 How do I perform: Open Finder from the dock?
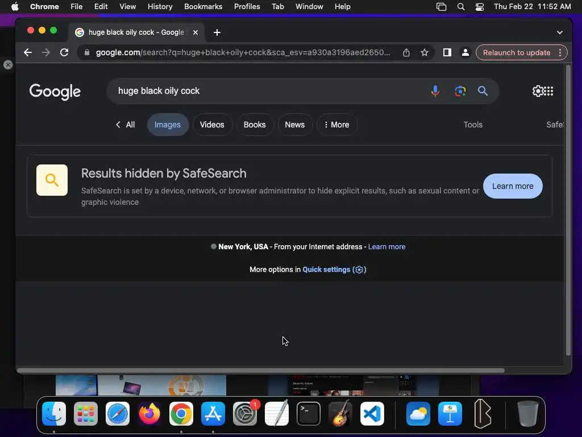tap(54, 414)
